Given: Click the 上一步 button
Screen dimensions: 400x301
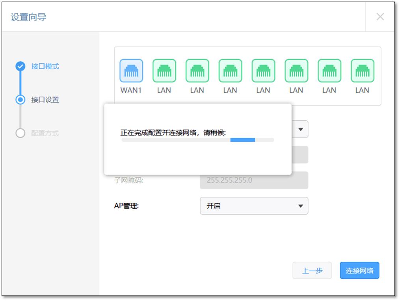Looking at the screenshot, I should pos(312,270).
